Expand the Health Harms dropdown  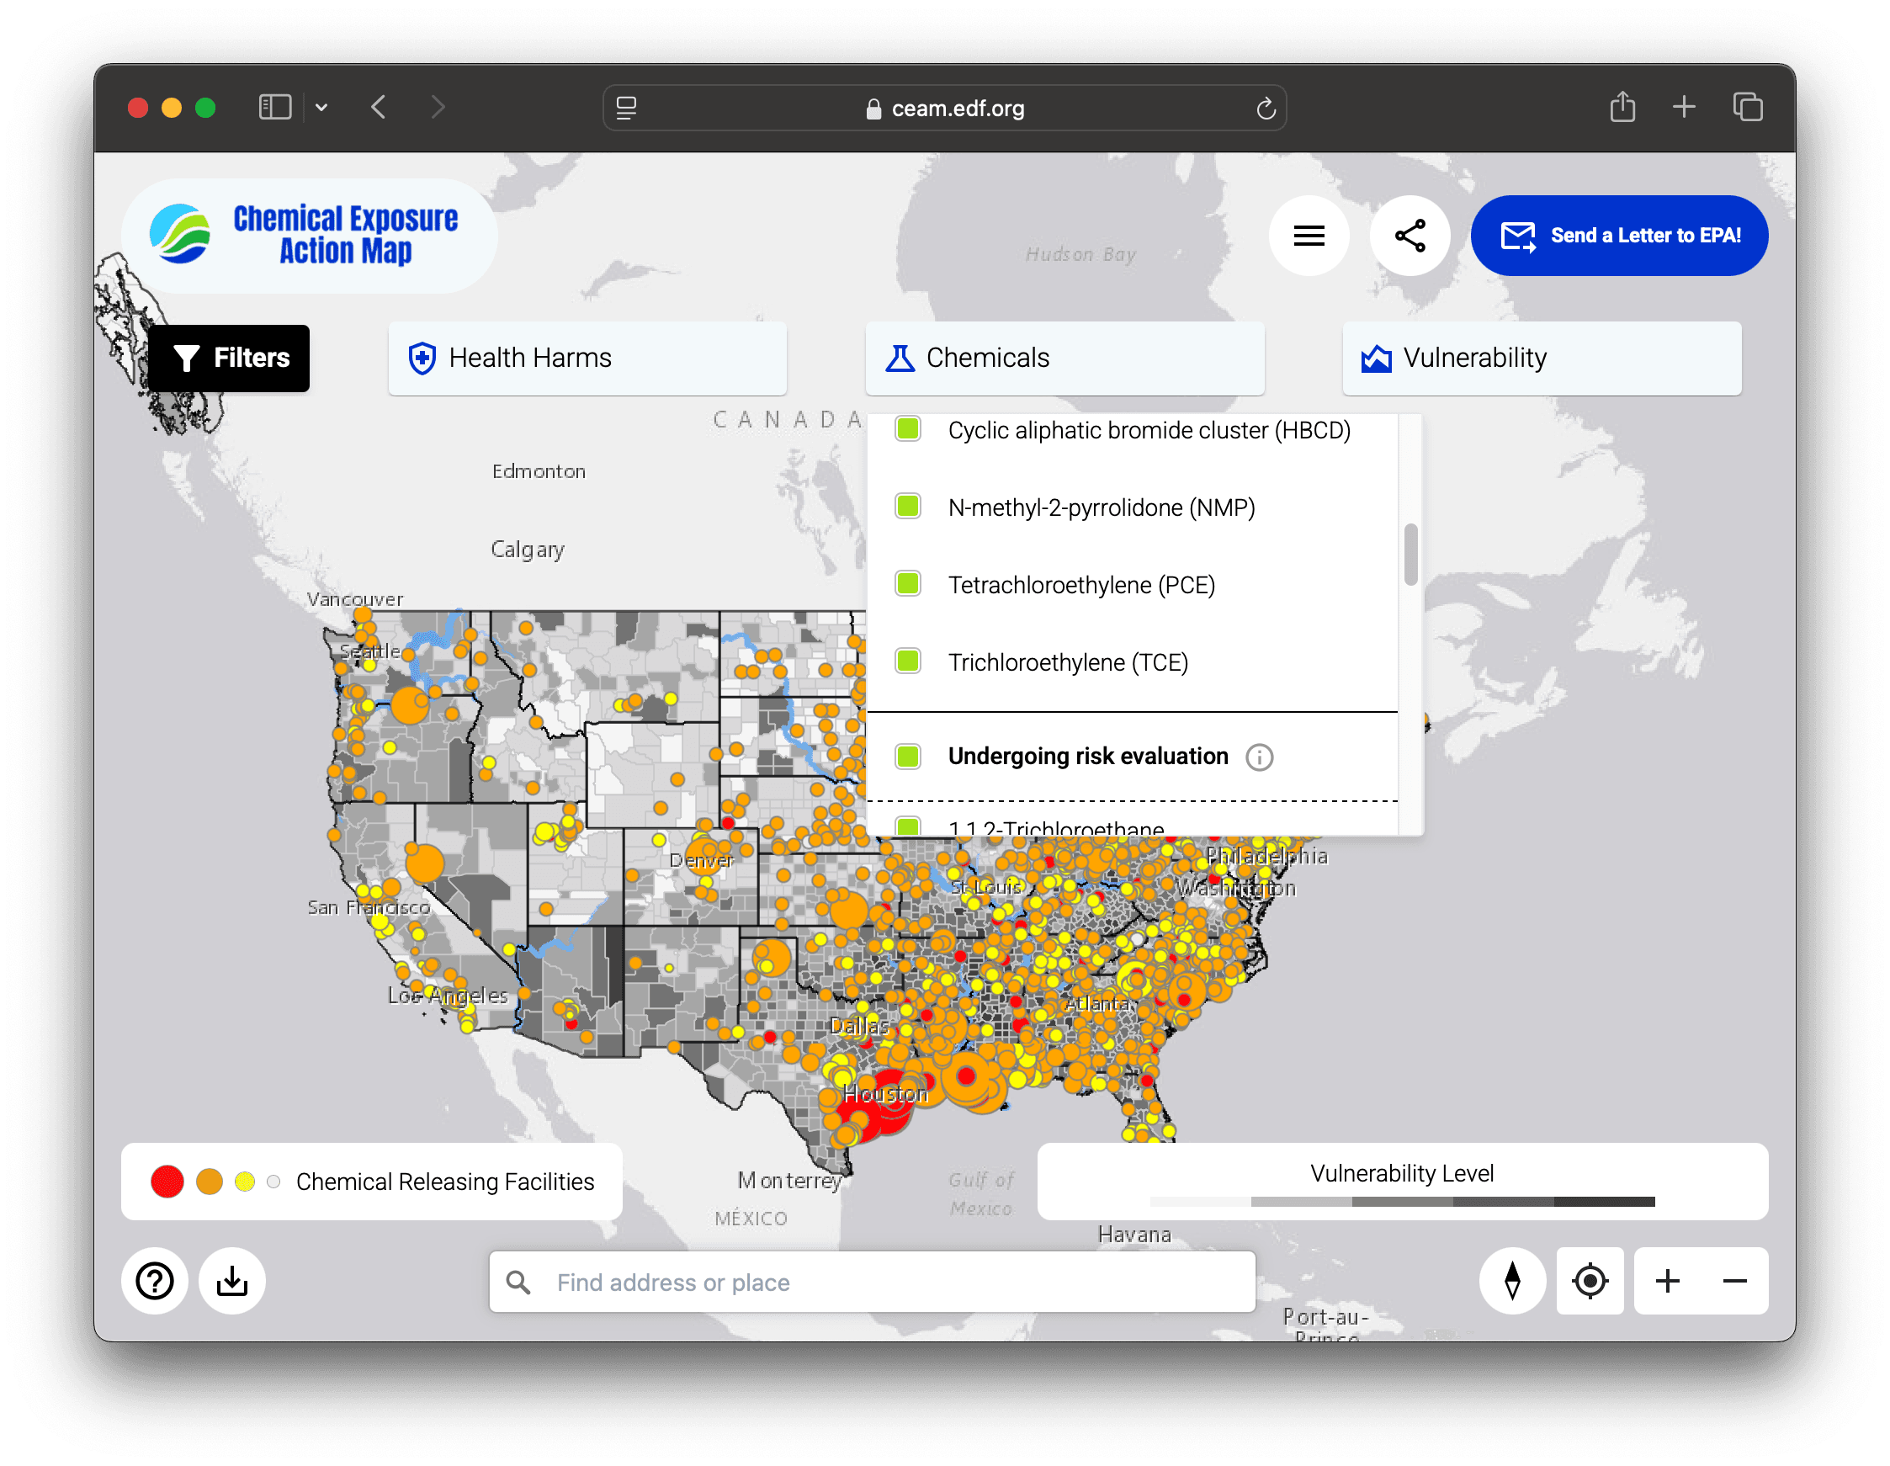587,359
